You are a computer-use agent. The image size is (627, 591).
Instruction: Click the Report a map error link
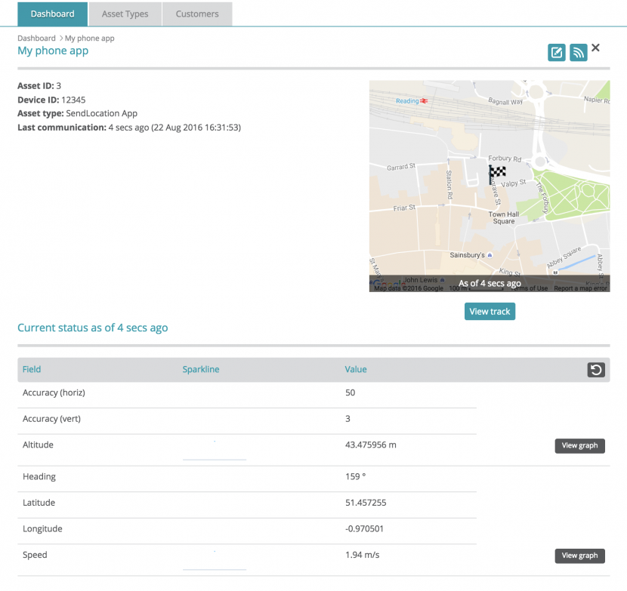[x=580, y=288]
